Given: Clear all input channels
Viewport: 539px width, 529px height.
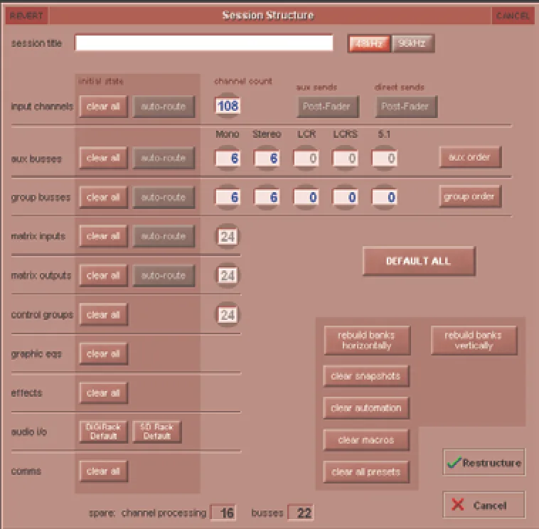Looking at the screenshot, I should 103,107.
